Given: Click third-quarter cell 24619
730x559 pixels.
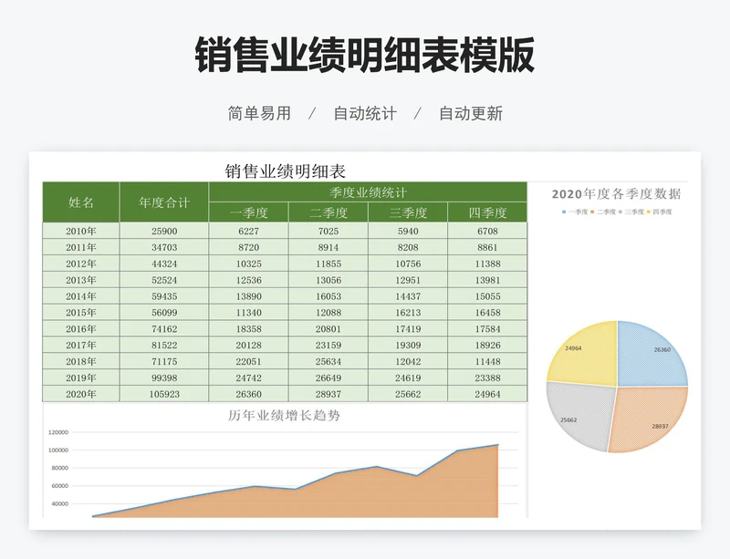Looking at the screenshot, I should pyautogui.click(x=408, y=378).
